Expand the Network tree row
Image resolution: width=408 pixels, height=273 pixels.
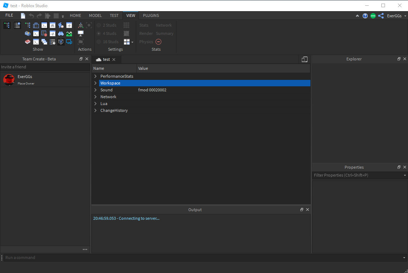(95, 97)
